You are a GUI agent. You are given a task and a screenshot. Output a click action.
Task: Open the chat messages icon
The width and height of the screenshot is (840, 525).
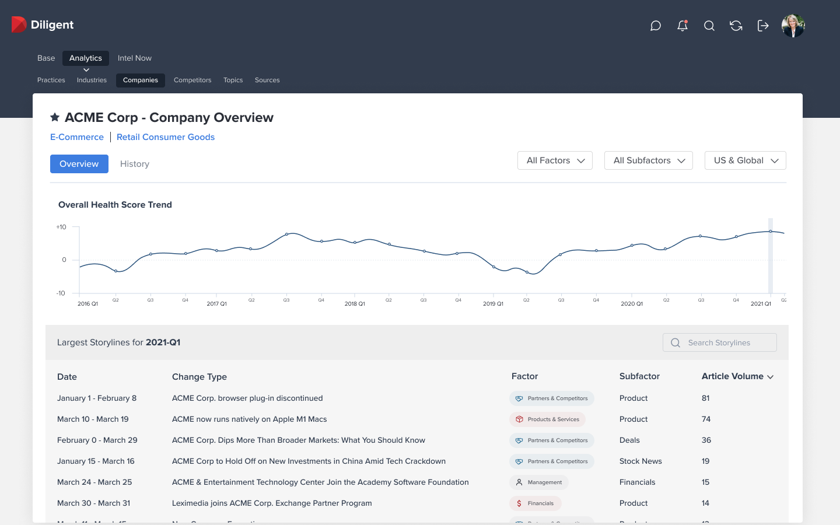(656, 26)
